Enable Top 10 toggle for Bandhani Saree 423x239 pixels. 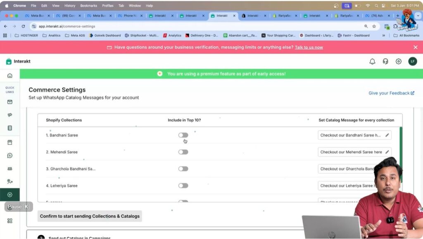[183, 135]
